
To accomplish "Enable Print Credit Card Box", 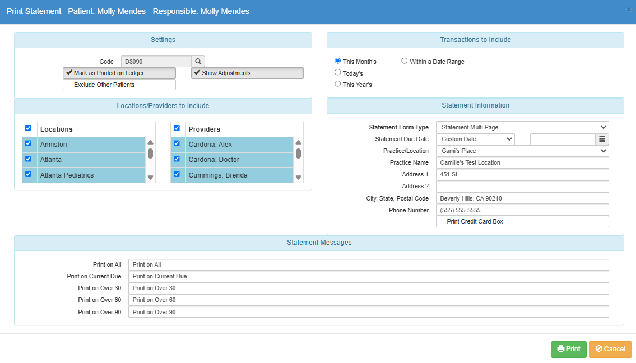I will click(x=522, y=221).
